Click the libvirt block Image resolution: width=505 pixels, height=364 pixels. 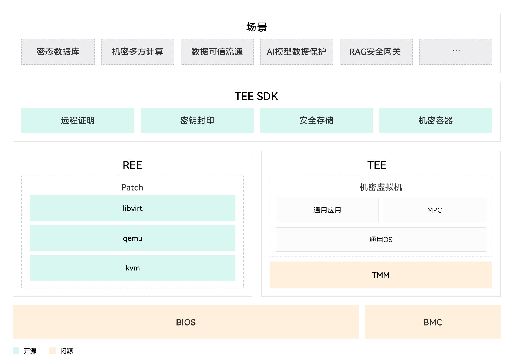click(x=133, y=208)
